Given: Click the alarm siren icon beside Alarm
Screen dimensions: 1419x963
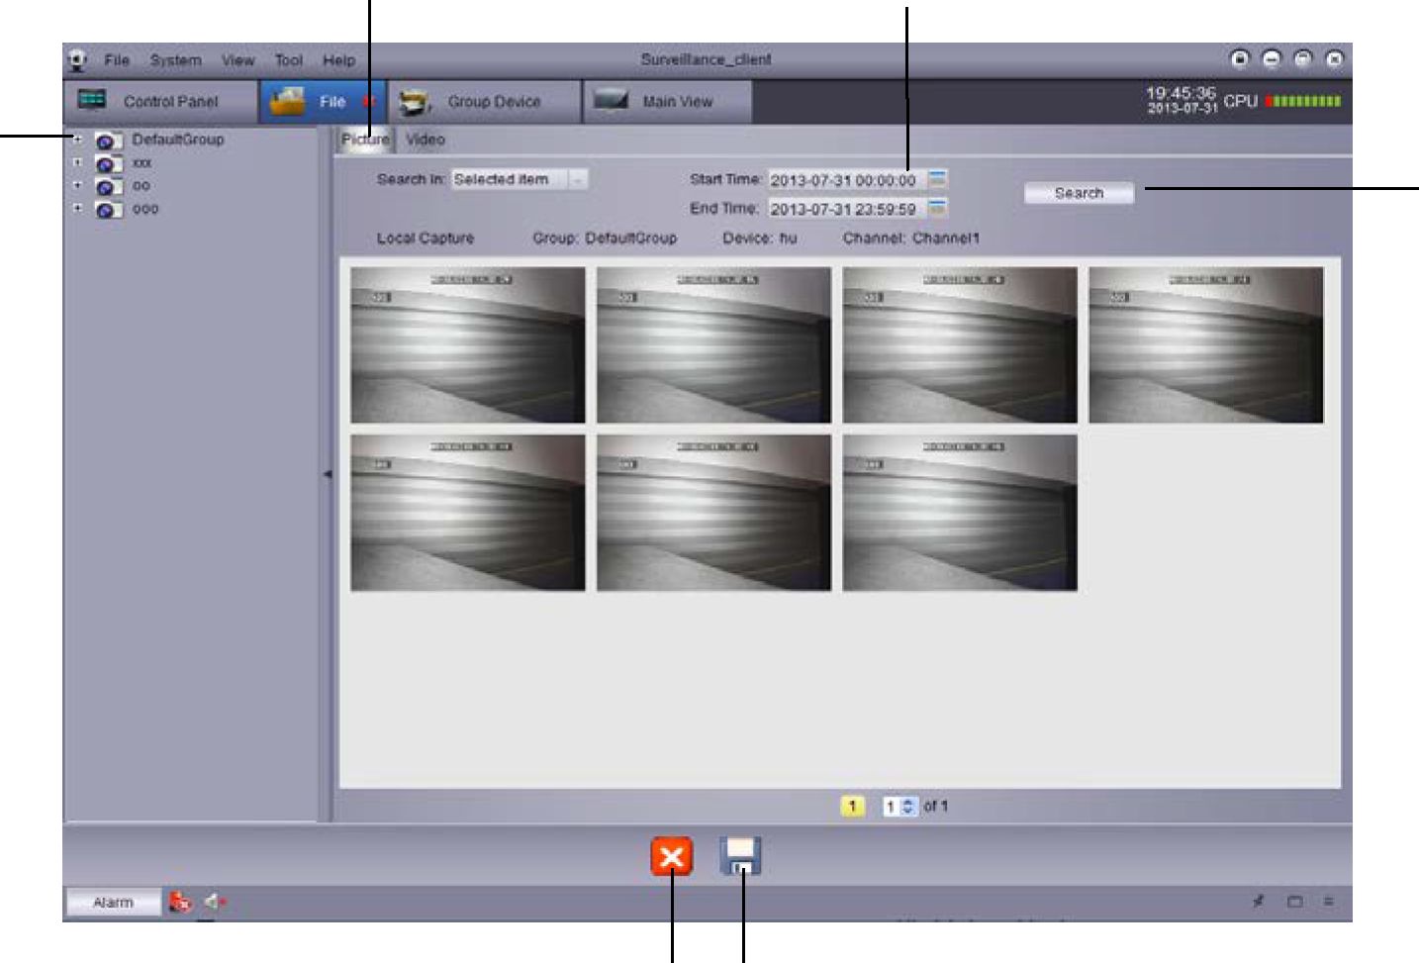Looking at the screenshot, I should [x=180, y=902].
